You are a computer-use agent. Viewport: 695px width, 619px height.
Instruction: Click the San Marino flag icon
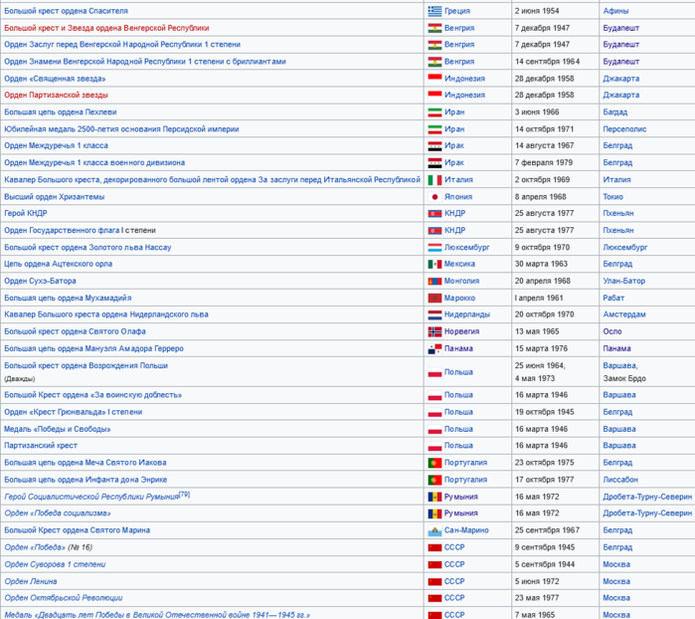(x=434, y=530)
